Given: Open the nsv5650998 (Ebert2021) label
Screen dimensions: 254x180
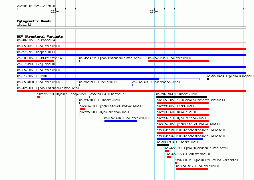Looking at the screenshot, I should 98,82.
